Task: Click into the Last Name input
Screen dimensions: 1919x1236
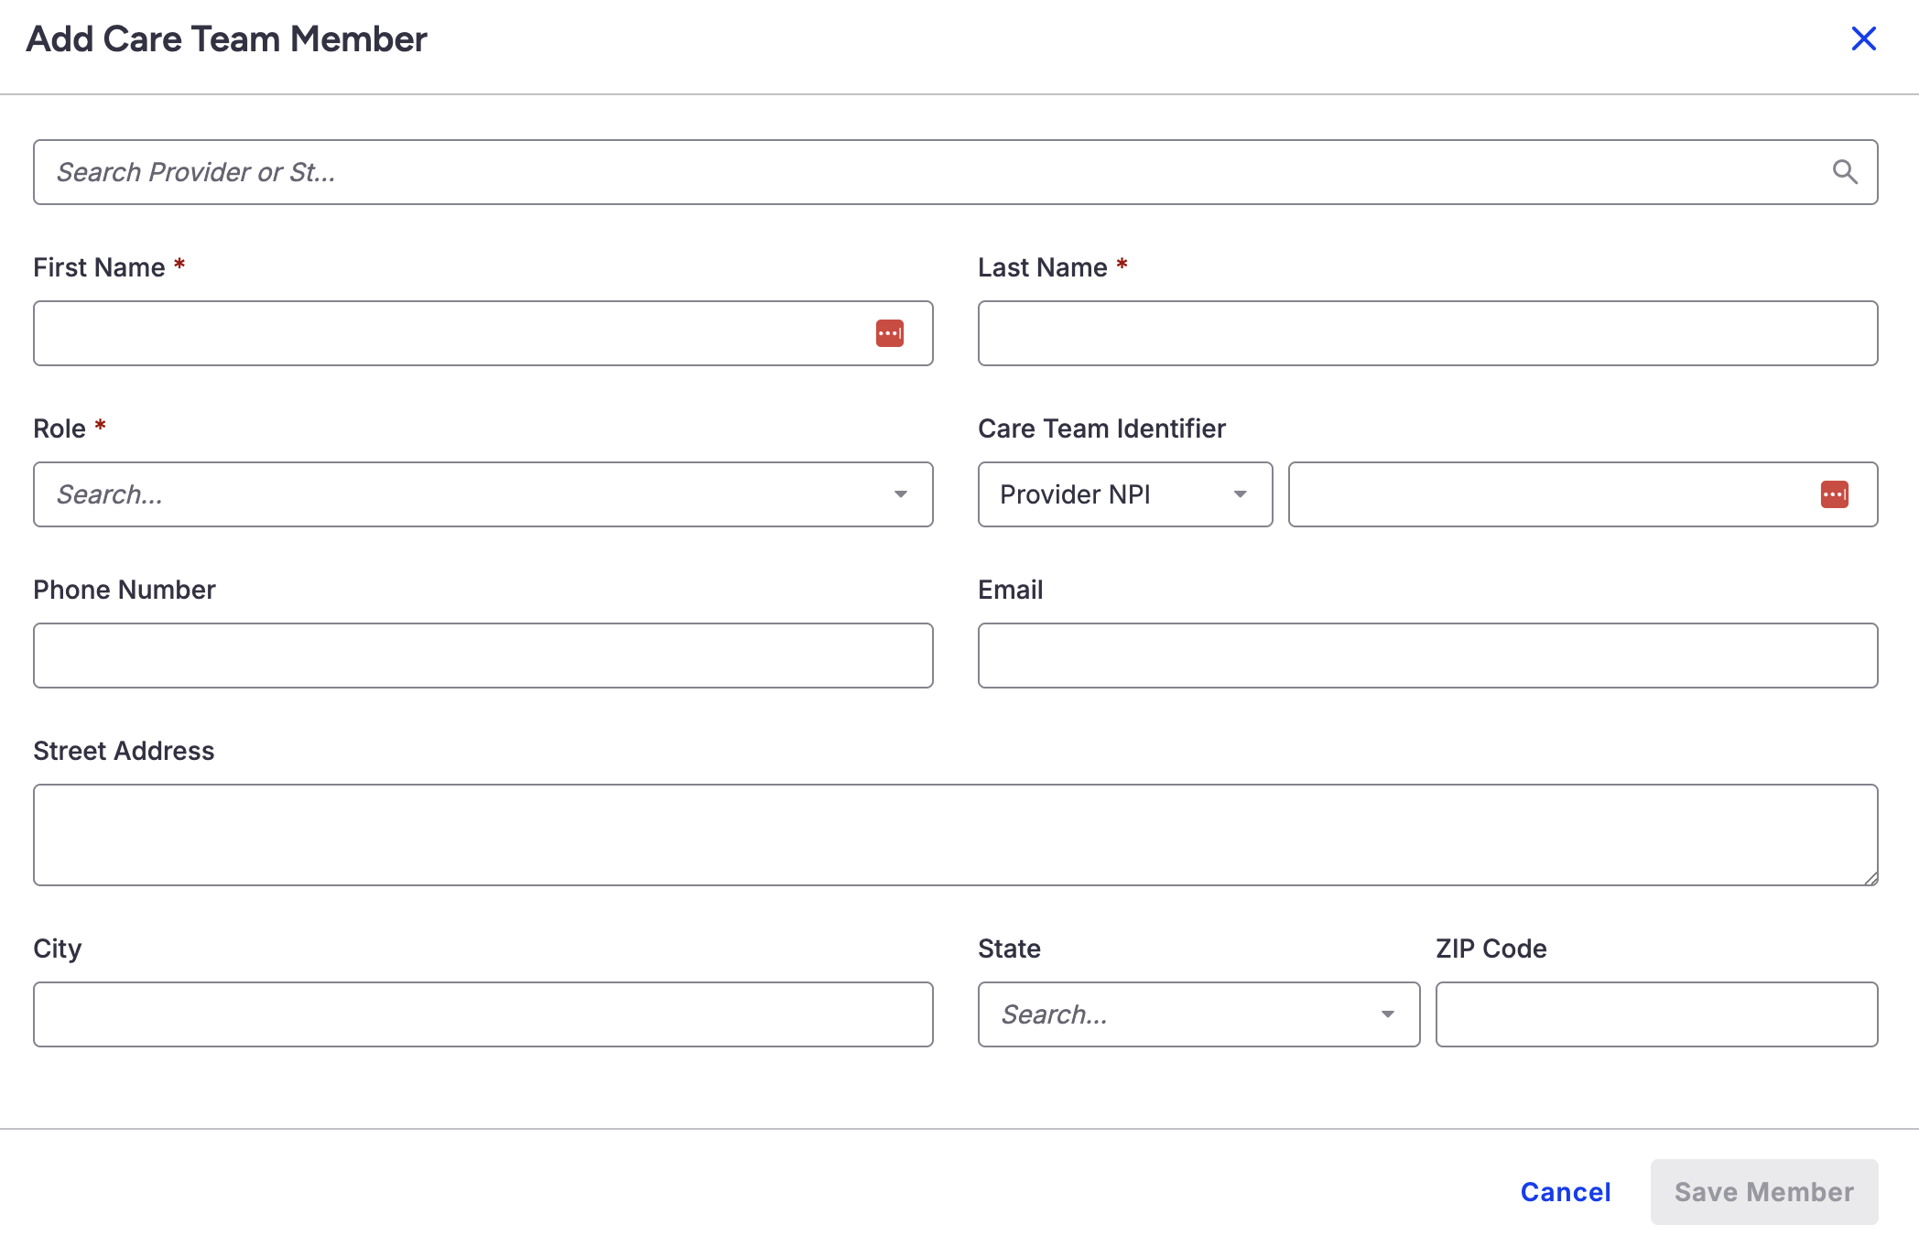Action: point(1427,333)
